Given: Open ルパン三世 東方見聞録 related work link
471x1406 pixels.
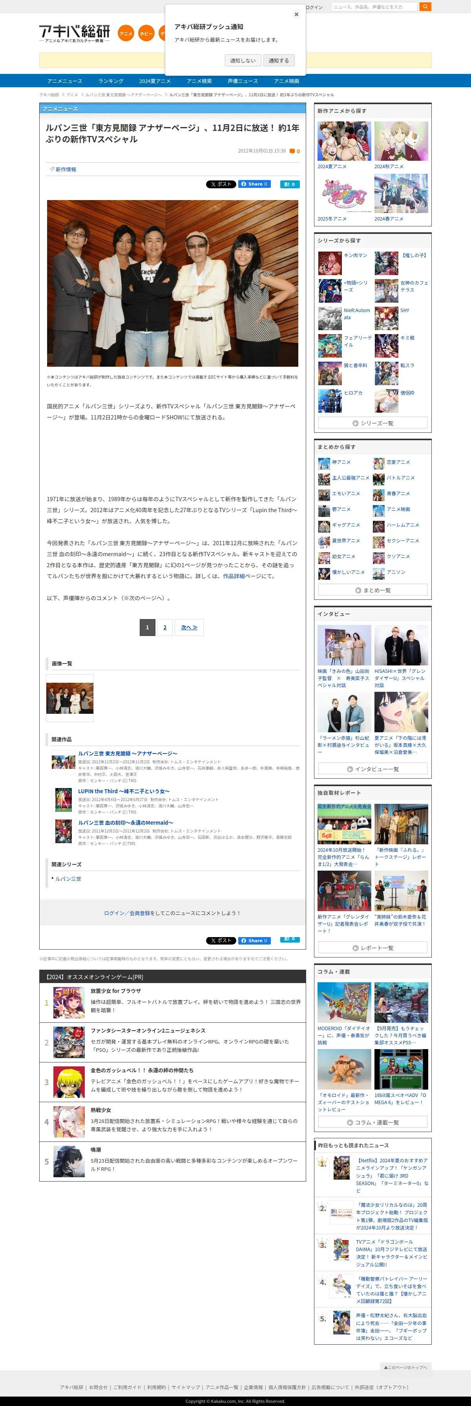Looking at the screenshot, I should pos(128,753).
